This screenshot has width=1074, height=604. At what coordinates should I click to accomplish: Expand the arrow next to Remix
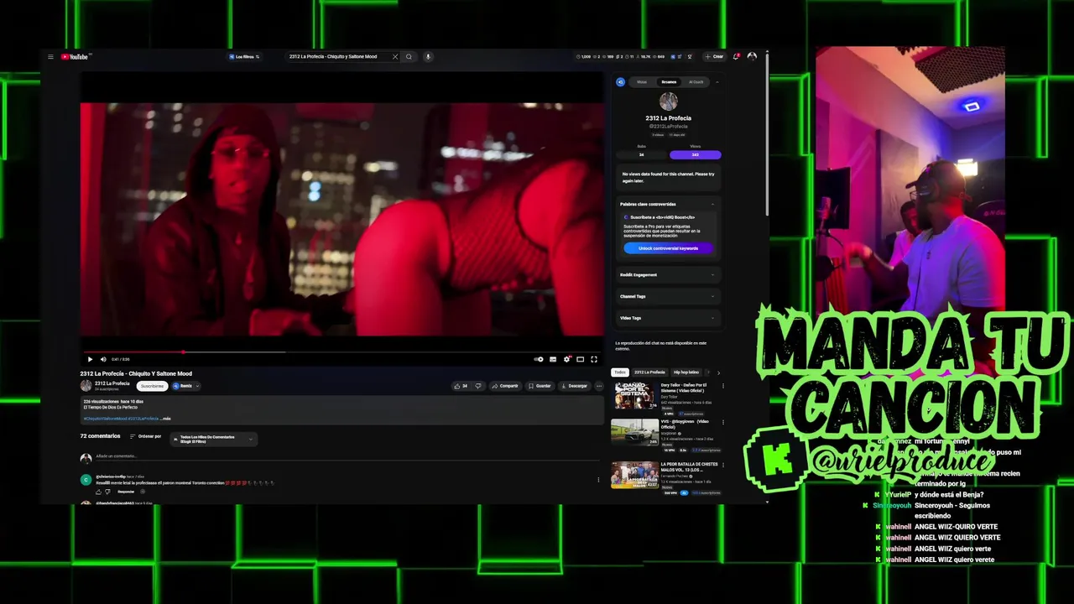[x=197, y=386]
